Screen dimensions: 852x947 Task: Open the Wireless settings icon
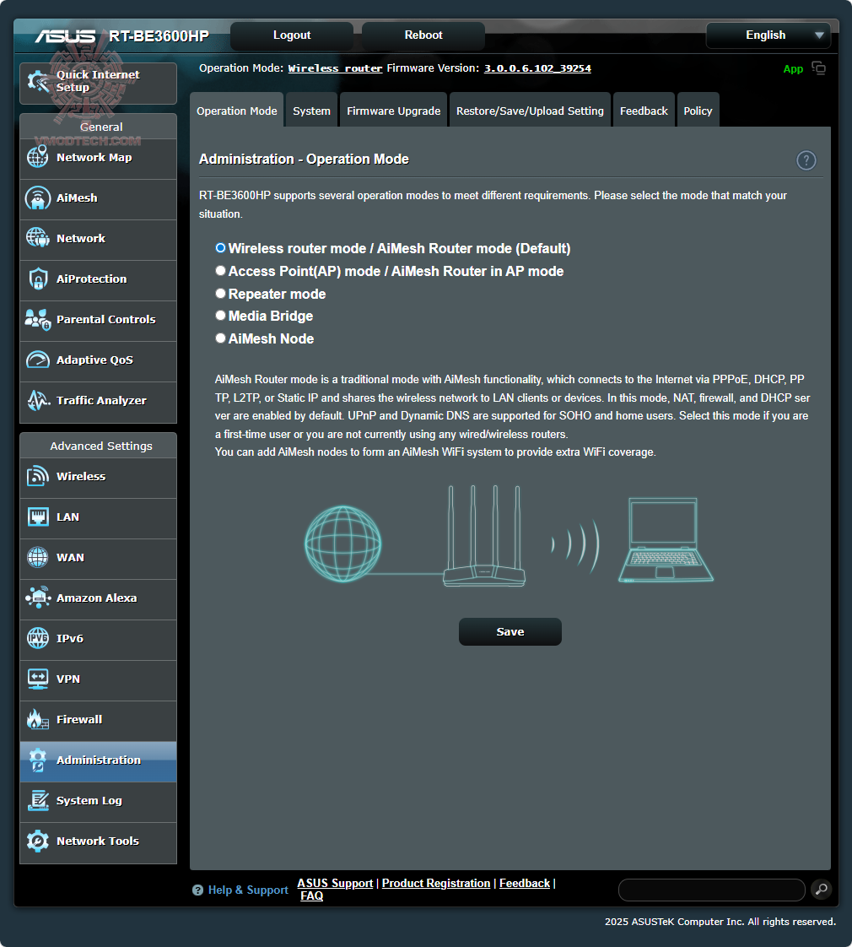(37, 476)
